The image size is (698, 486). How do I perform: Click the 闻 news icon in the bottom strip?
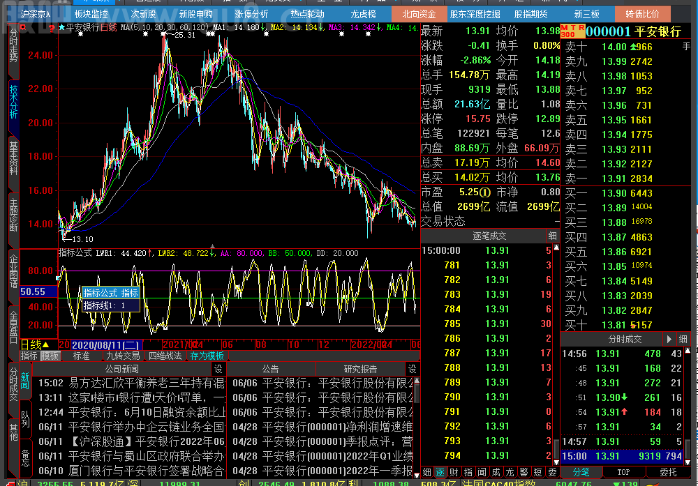pos(482,472)
